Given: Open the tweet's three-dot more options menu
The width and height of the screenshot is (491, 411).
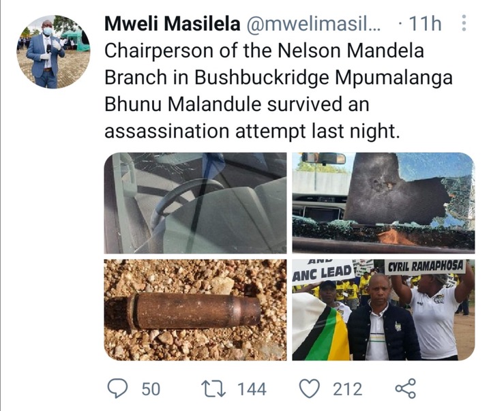Looking at the screenshot, I should click(464, 23).
